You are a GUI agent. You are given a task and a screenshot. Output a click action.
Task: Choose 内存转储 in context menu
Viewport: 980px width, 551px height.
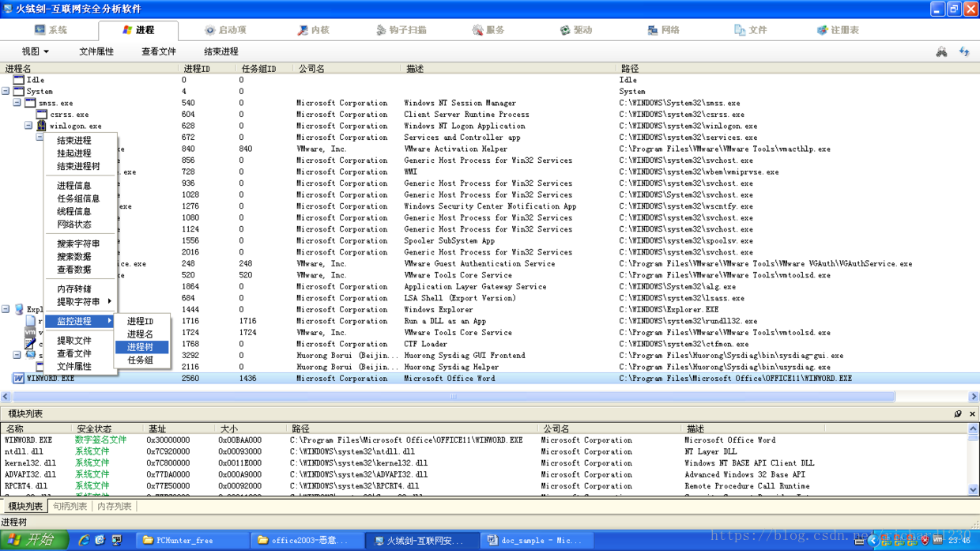coord(74,289)
